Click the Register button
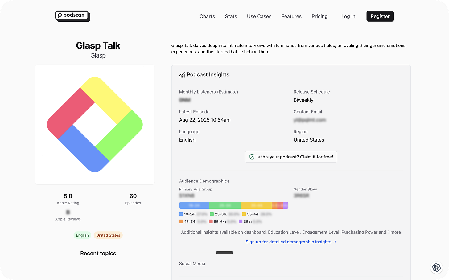 click(x=380, y=16)
